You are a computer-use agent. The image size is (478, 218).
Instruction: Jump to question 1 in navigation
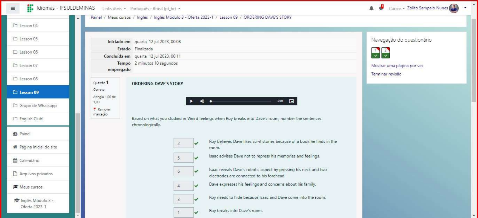pyautogui.click(x=375, y=53)
